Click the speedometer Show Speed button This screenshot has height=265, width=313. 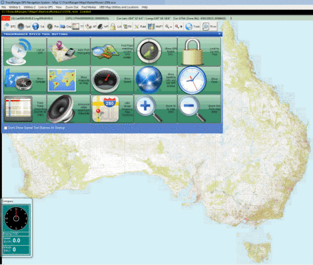click(x=112, y=80)
